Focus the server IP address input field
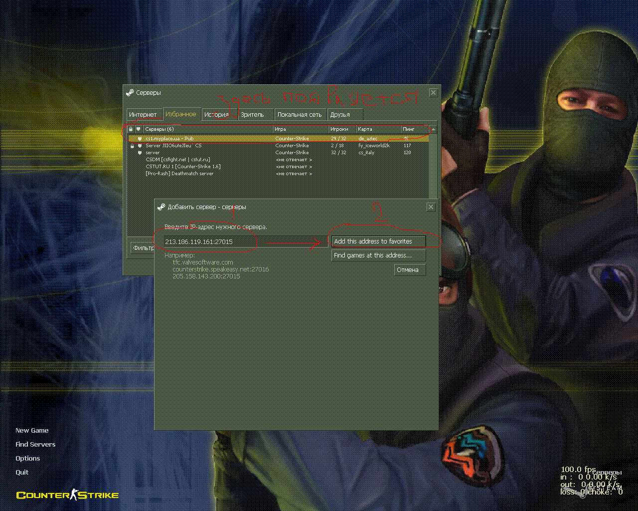638x511 pixels. click(x=246, y=242)
